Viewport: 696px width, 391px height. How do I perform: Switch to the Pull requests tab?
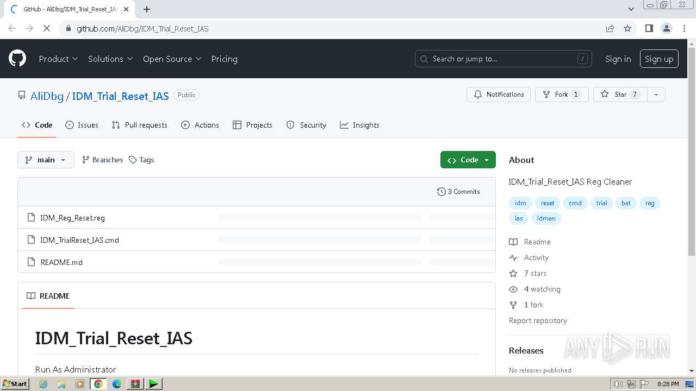click(140, 125)
